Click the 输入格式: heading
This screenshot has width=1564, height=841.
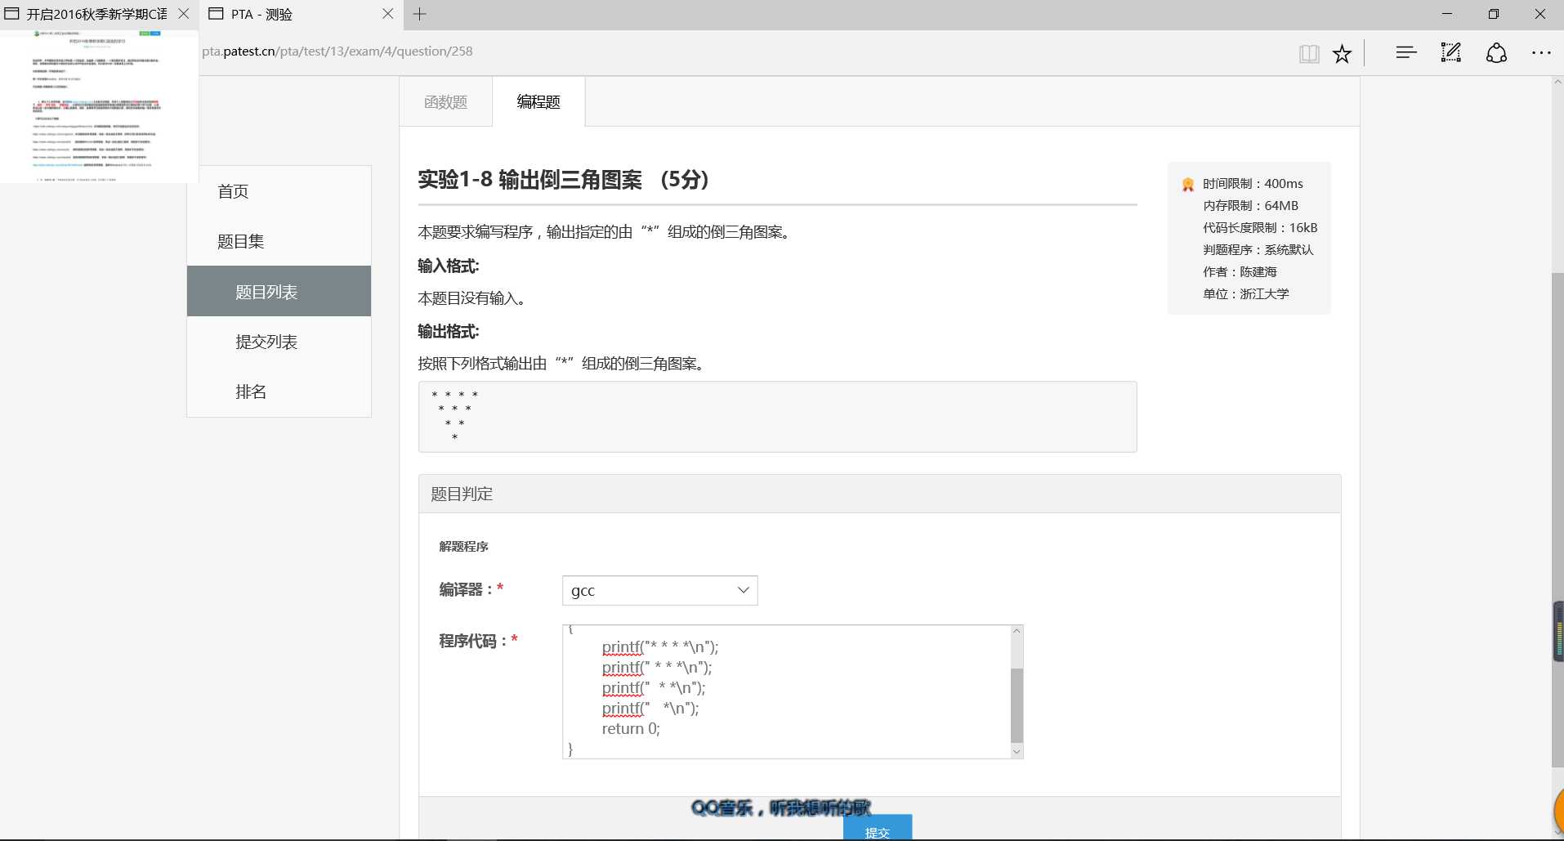tap(449, 266)
